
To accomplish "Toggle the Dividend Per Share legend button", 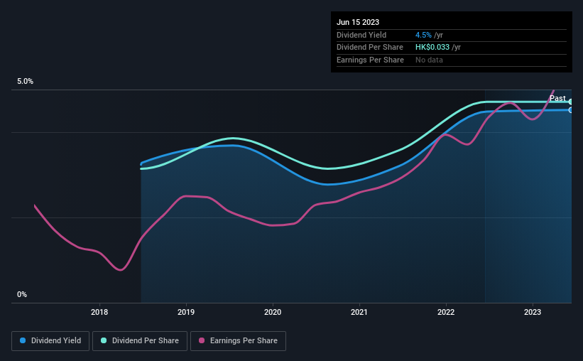I will [140, 341].
